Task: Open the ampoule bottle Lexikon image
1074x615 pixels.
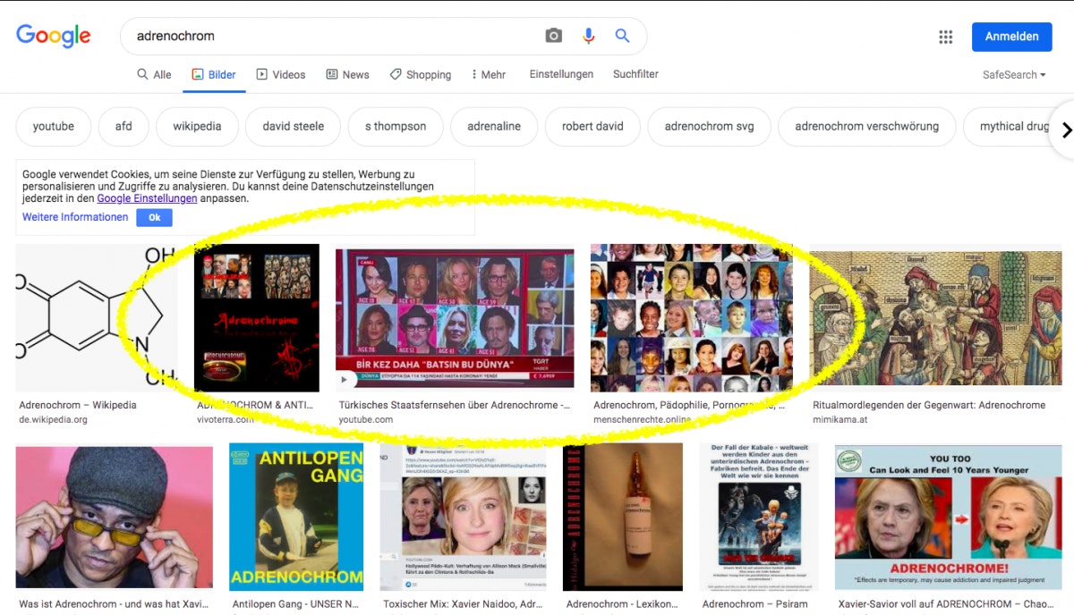Action: coord(623,517)
